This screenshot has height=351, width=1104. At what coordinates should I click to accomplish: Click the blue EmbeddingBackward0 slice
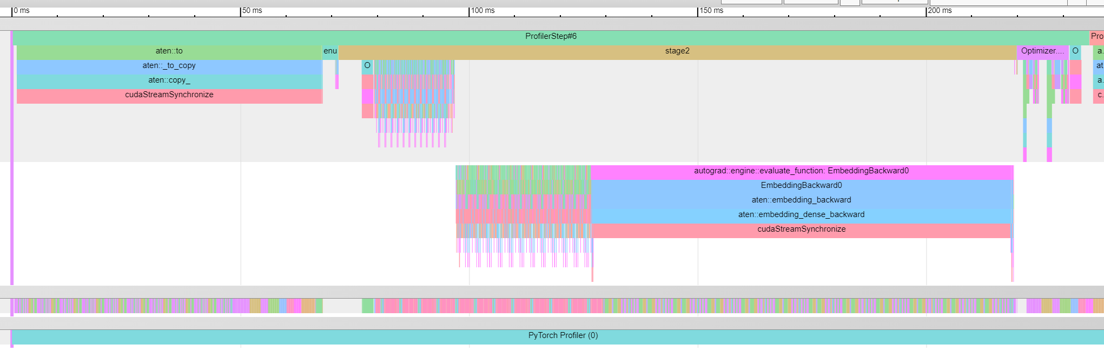pyautogui.click(x=801, y=186)
